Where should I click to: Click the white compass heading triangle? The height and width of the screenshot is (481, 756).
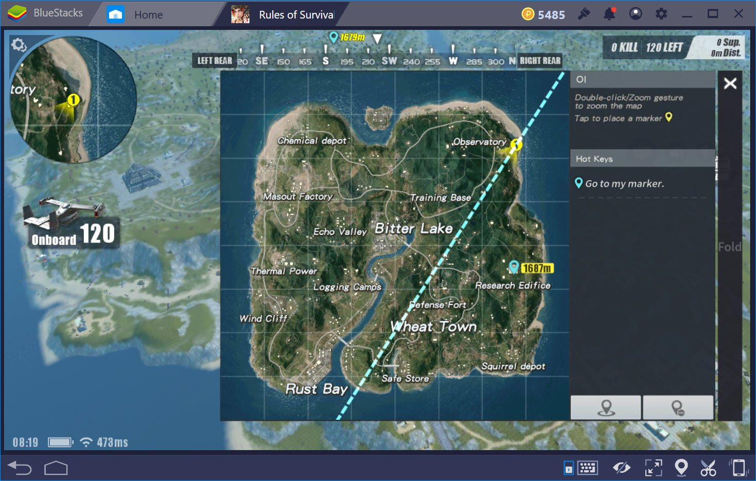(377, 39)
